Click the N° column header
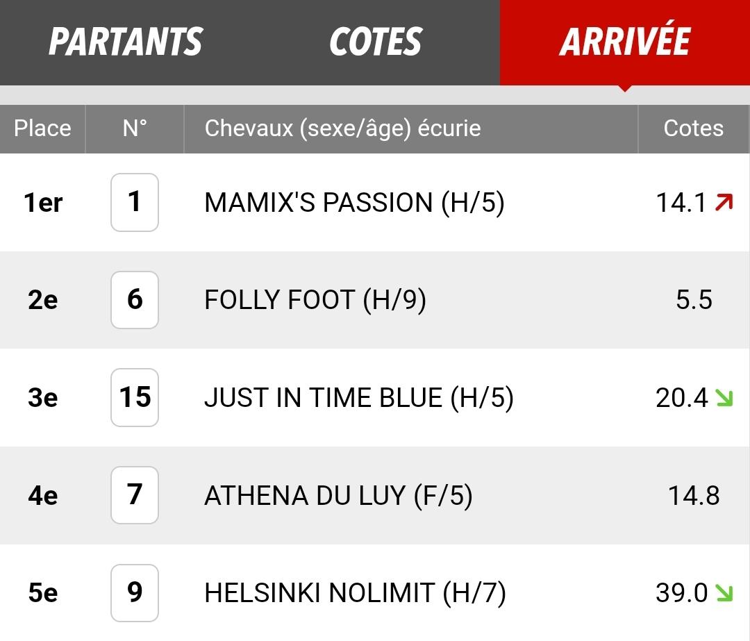This screenshot has height=641, width=750. [135, 128]
